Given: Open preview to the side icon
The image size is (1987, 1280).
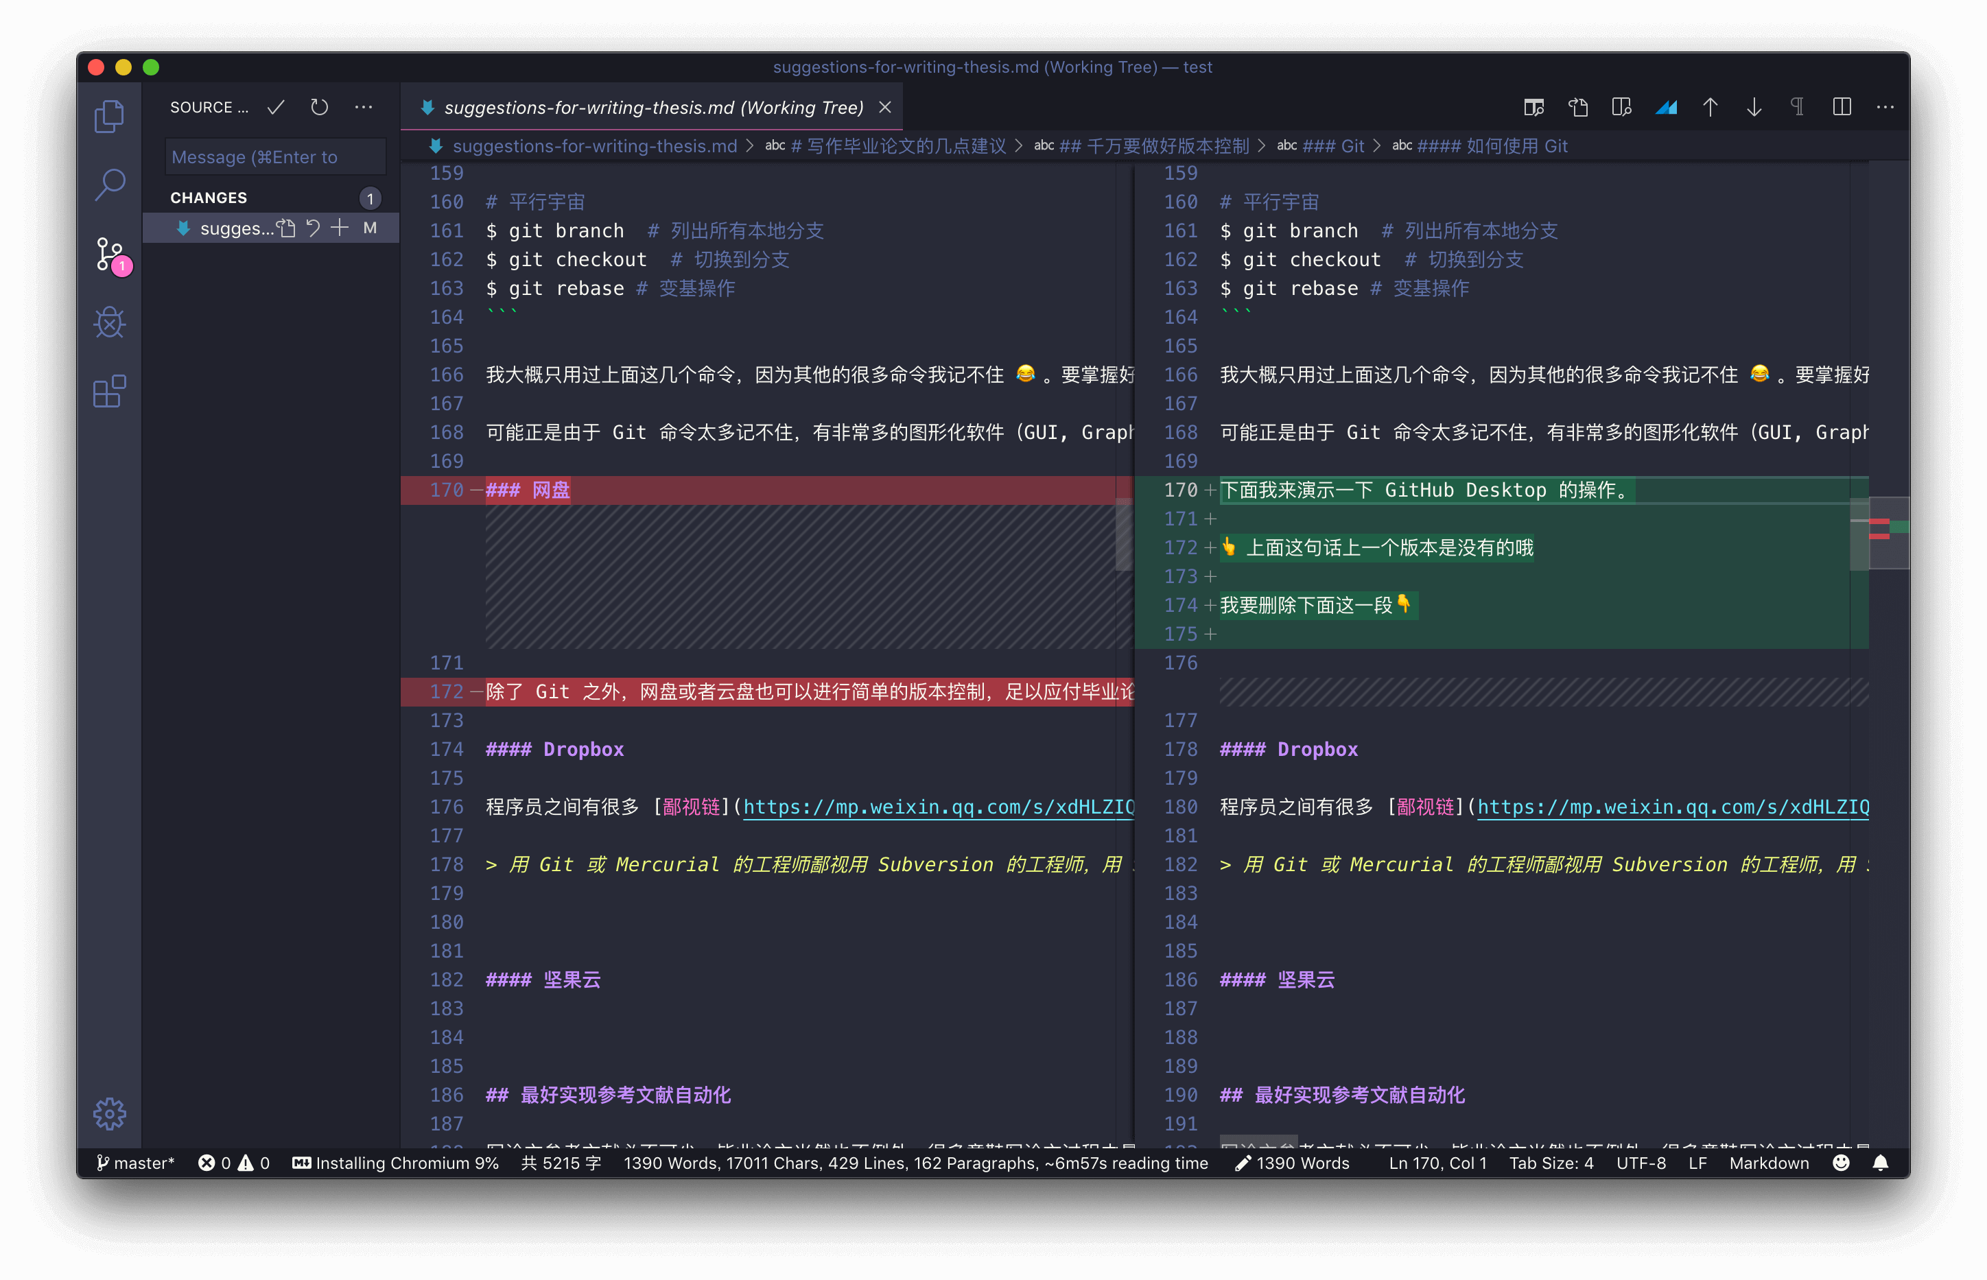Looking at the screenshot, I should tap(1534, 107).
